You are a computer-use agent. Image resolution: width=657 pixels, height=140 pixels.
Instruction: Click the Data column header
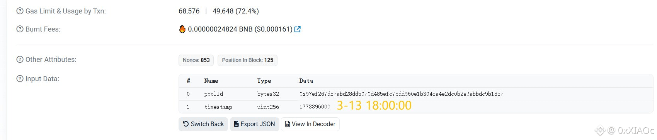pyautogui.click(x=306, y=81)
